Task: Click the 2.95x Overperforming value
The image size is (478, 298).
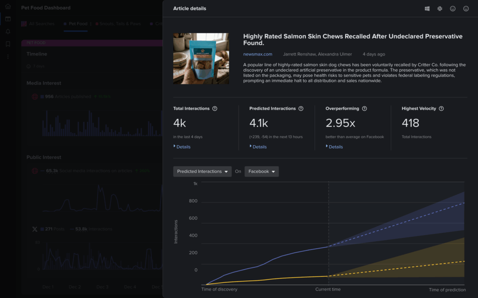Action: (x=340, y=123)
